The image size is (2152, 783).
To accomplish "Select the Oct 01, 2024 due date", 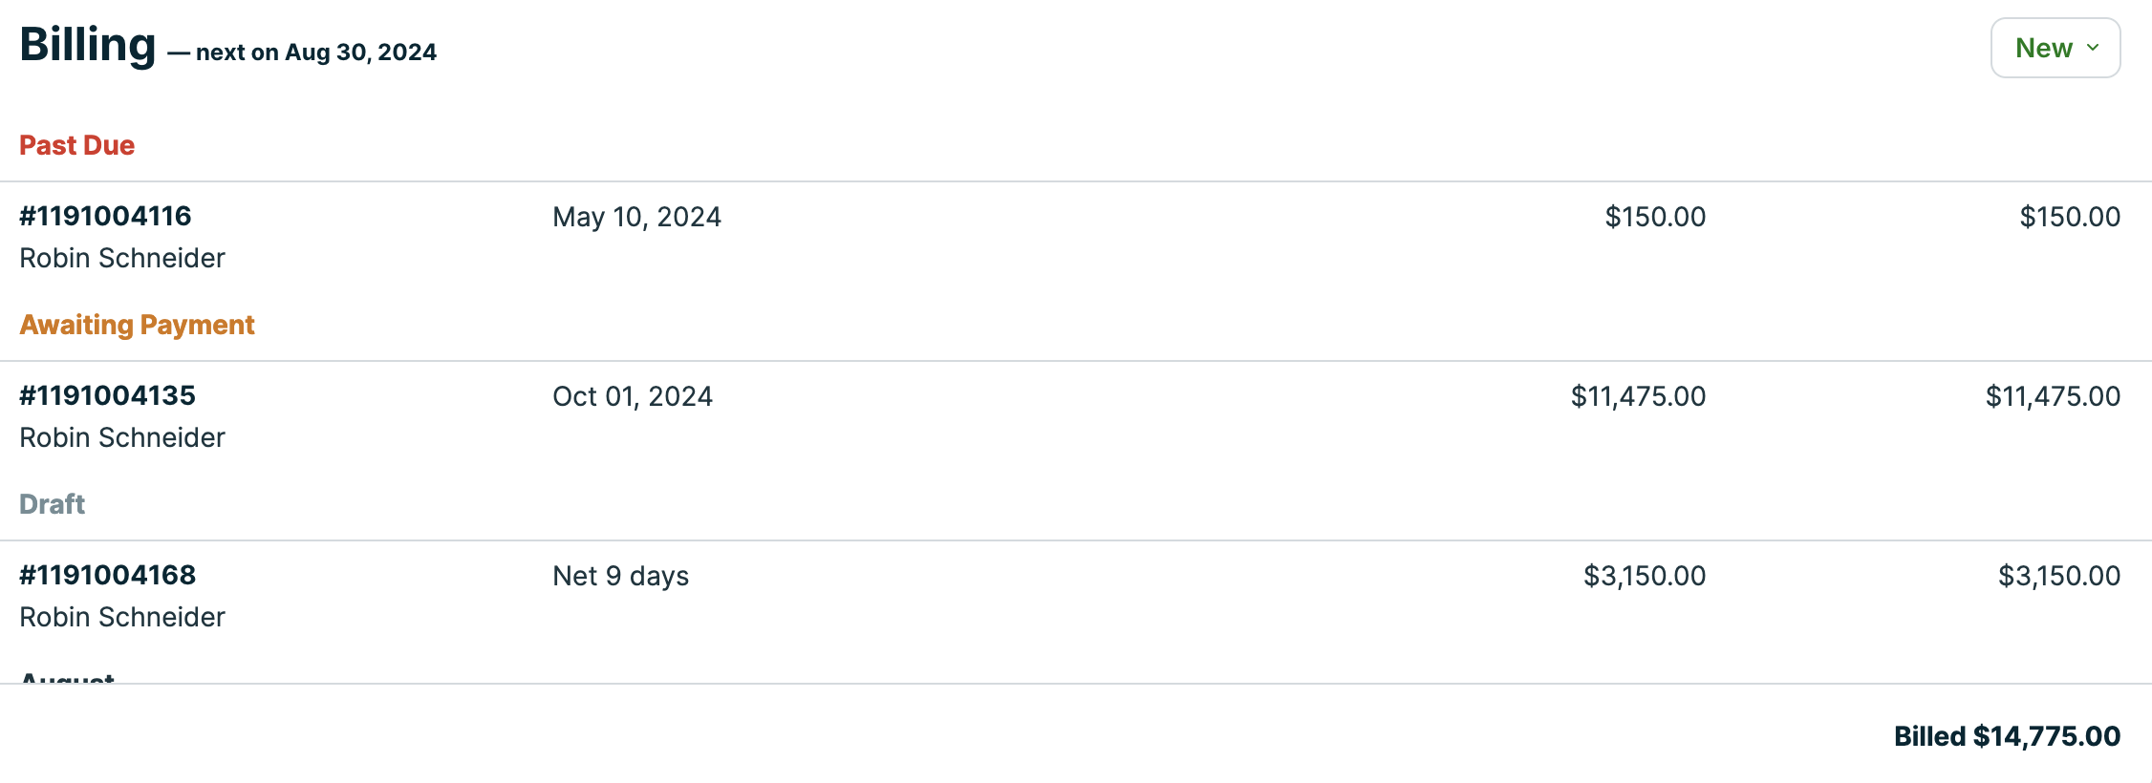I will [x=633, y=396].
